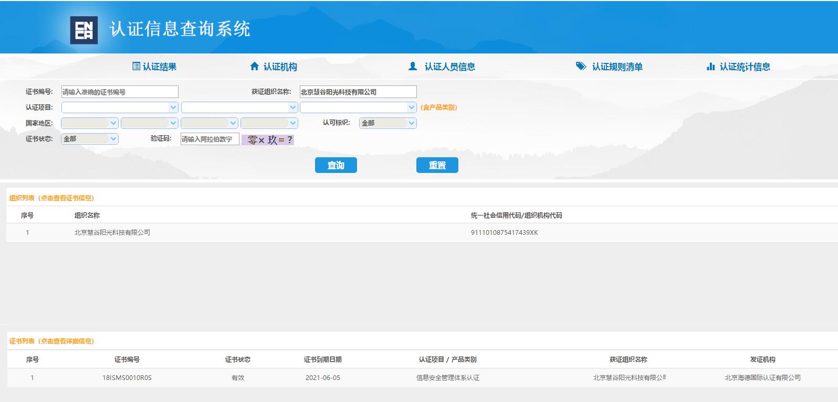Select organization 北京慧谷阳光科技有限公司 in 组织列表
Image resolution: width=838 pixels, height=402 pixels.
coord(112,233)
